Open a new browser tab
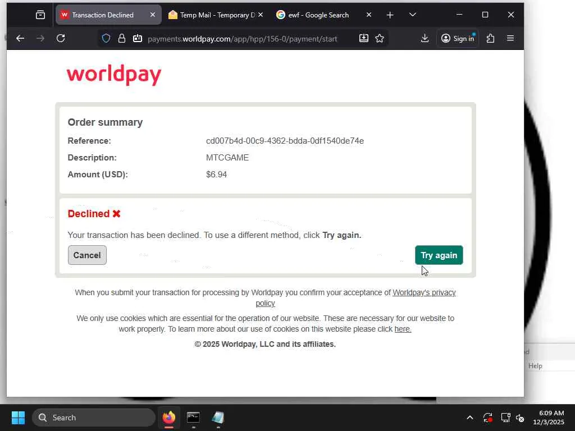Screen dimensions: 575x431 pos(390,15)
